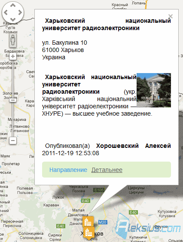Click the Малая Даниловка map label
The image size is (183, 242).
(x=78, y=212)
